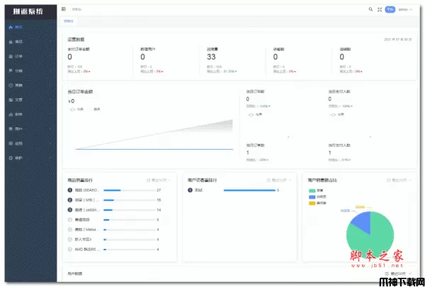
Task: Click the blue 平台 badge in header
Action: point(390,9)
